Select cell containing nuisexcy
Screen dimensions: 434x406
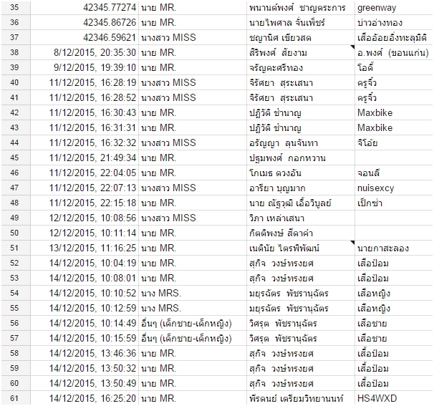tap(394, 188)
